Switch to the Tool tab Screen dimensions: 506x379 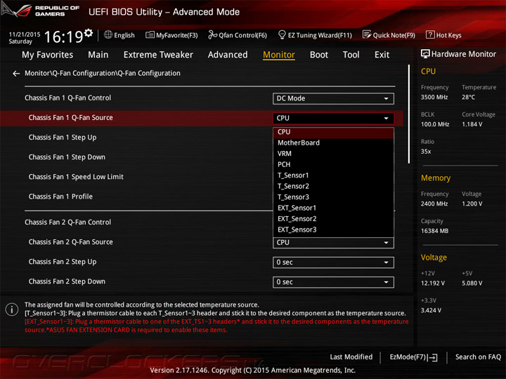click(x=351, y=55)
